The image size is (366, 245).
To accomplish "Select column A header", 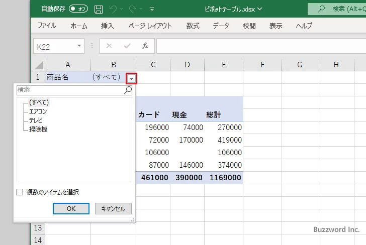I will [68, 65].
